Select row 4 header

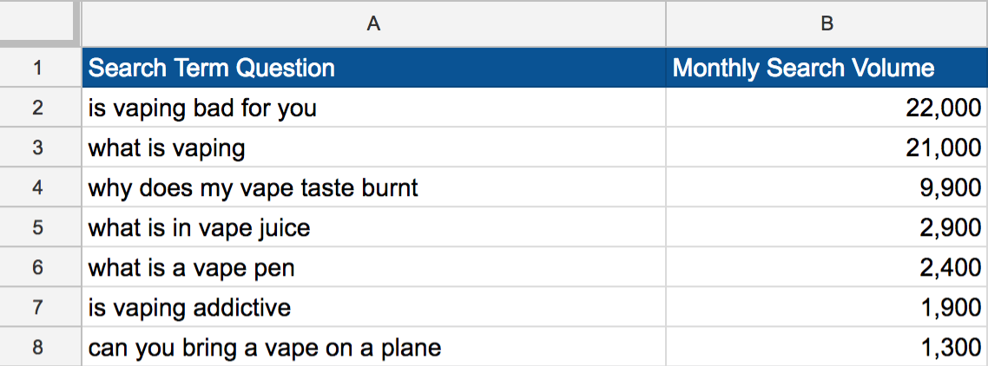click(x=40, y=187)
